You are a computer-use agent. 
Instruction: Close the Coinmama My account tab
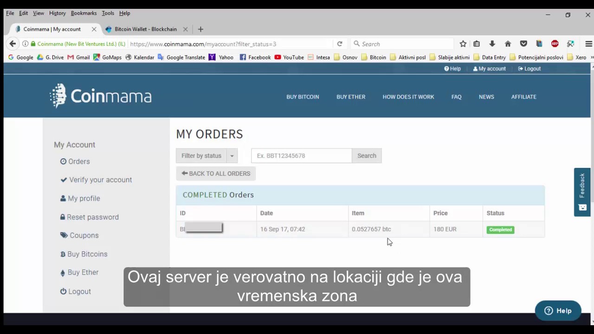point(94,29)
